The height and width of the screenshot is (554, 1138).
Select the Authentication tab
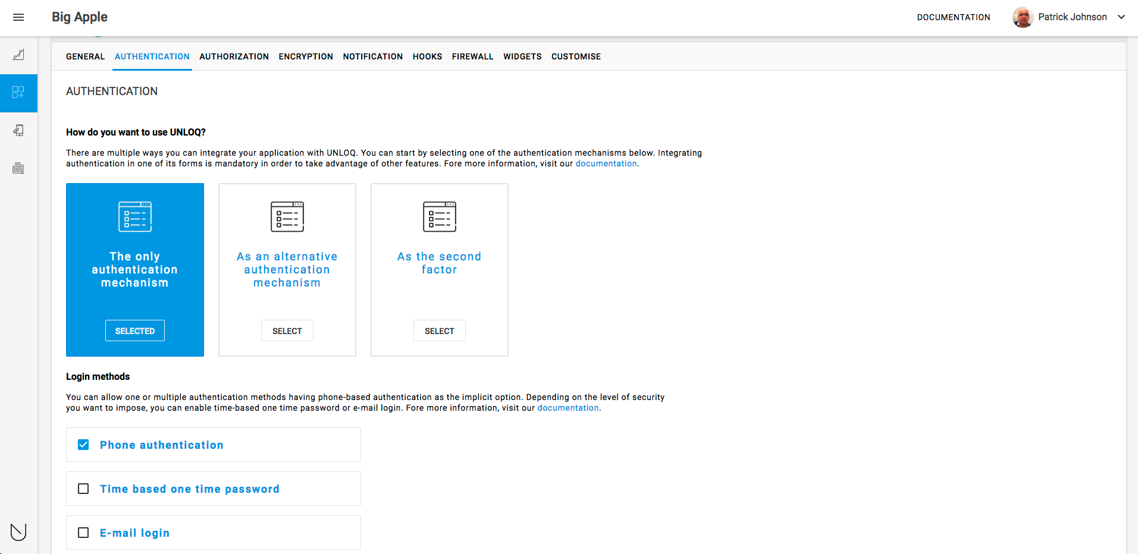pos(152,56)
